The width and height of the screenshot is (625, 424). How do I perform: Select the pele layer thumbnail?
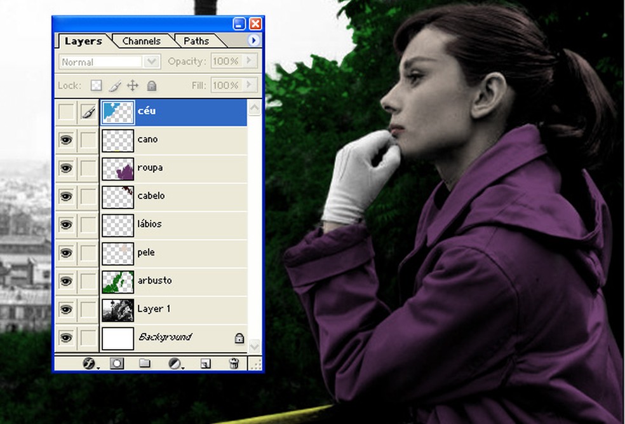pos(118,254)
